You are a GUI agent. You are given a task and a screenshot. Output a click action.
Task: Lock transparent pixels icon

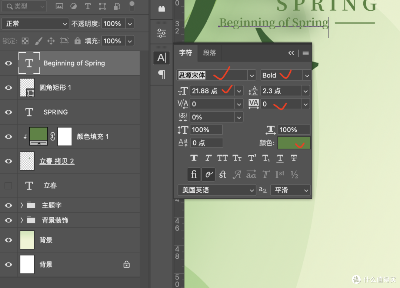pos(25,41)
